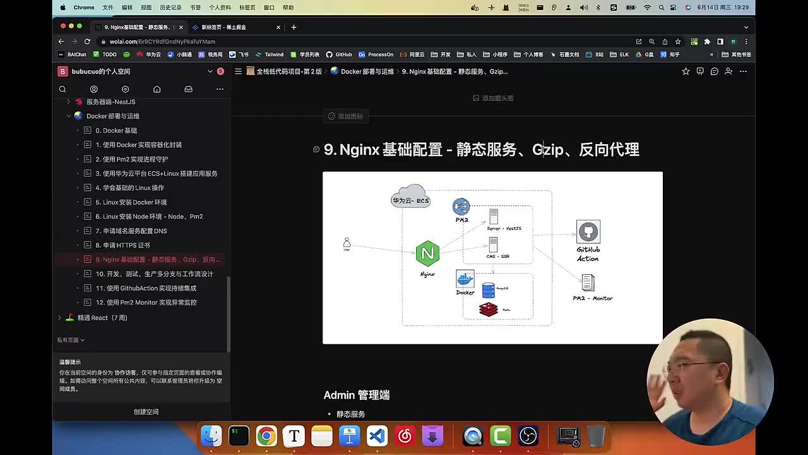Open the ProcessOn bookmark

pyautogui.click(x=376, y=54)
